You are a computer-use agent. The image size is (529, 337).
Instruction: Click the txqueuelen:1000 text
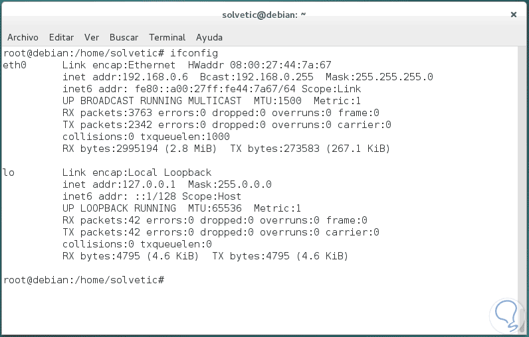point(193,137)
